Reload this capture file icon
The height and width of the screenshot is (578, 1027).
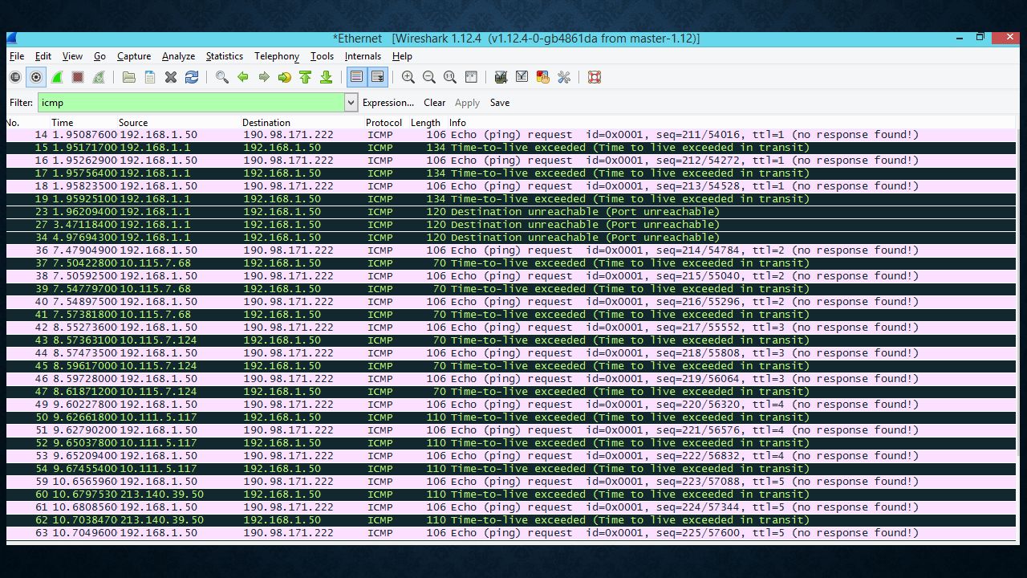coord(191,77)
